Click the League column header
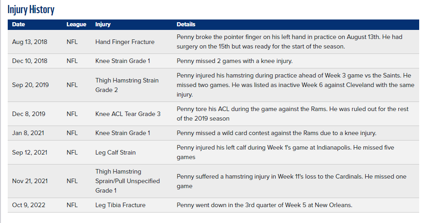This screenshot has height=223, width=426. pos(76,24)
